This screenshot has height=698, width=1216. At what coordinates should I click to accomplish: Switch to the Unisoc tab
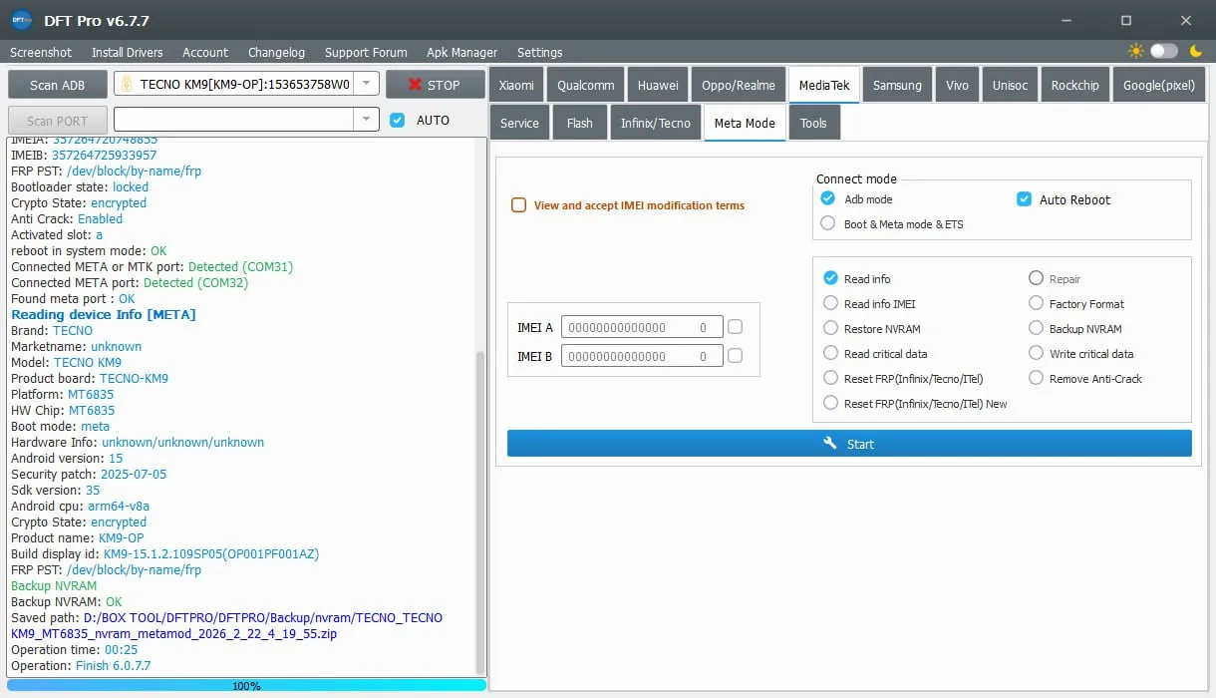(x=1010, y=85)
